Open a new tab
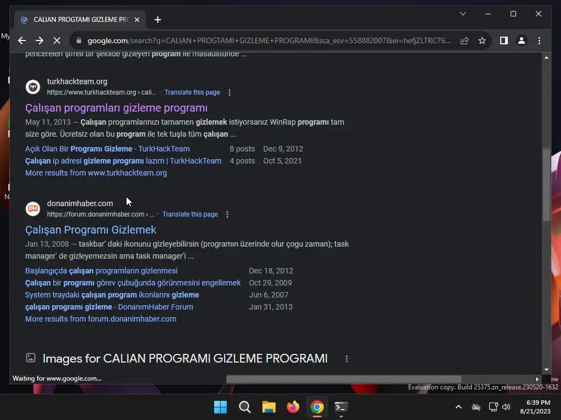Screen dimensions: 561x420 tap(157, 20)
